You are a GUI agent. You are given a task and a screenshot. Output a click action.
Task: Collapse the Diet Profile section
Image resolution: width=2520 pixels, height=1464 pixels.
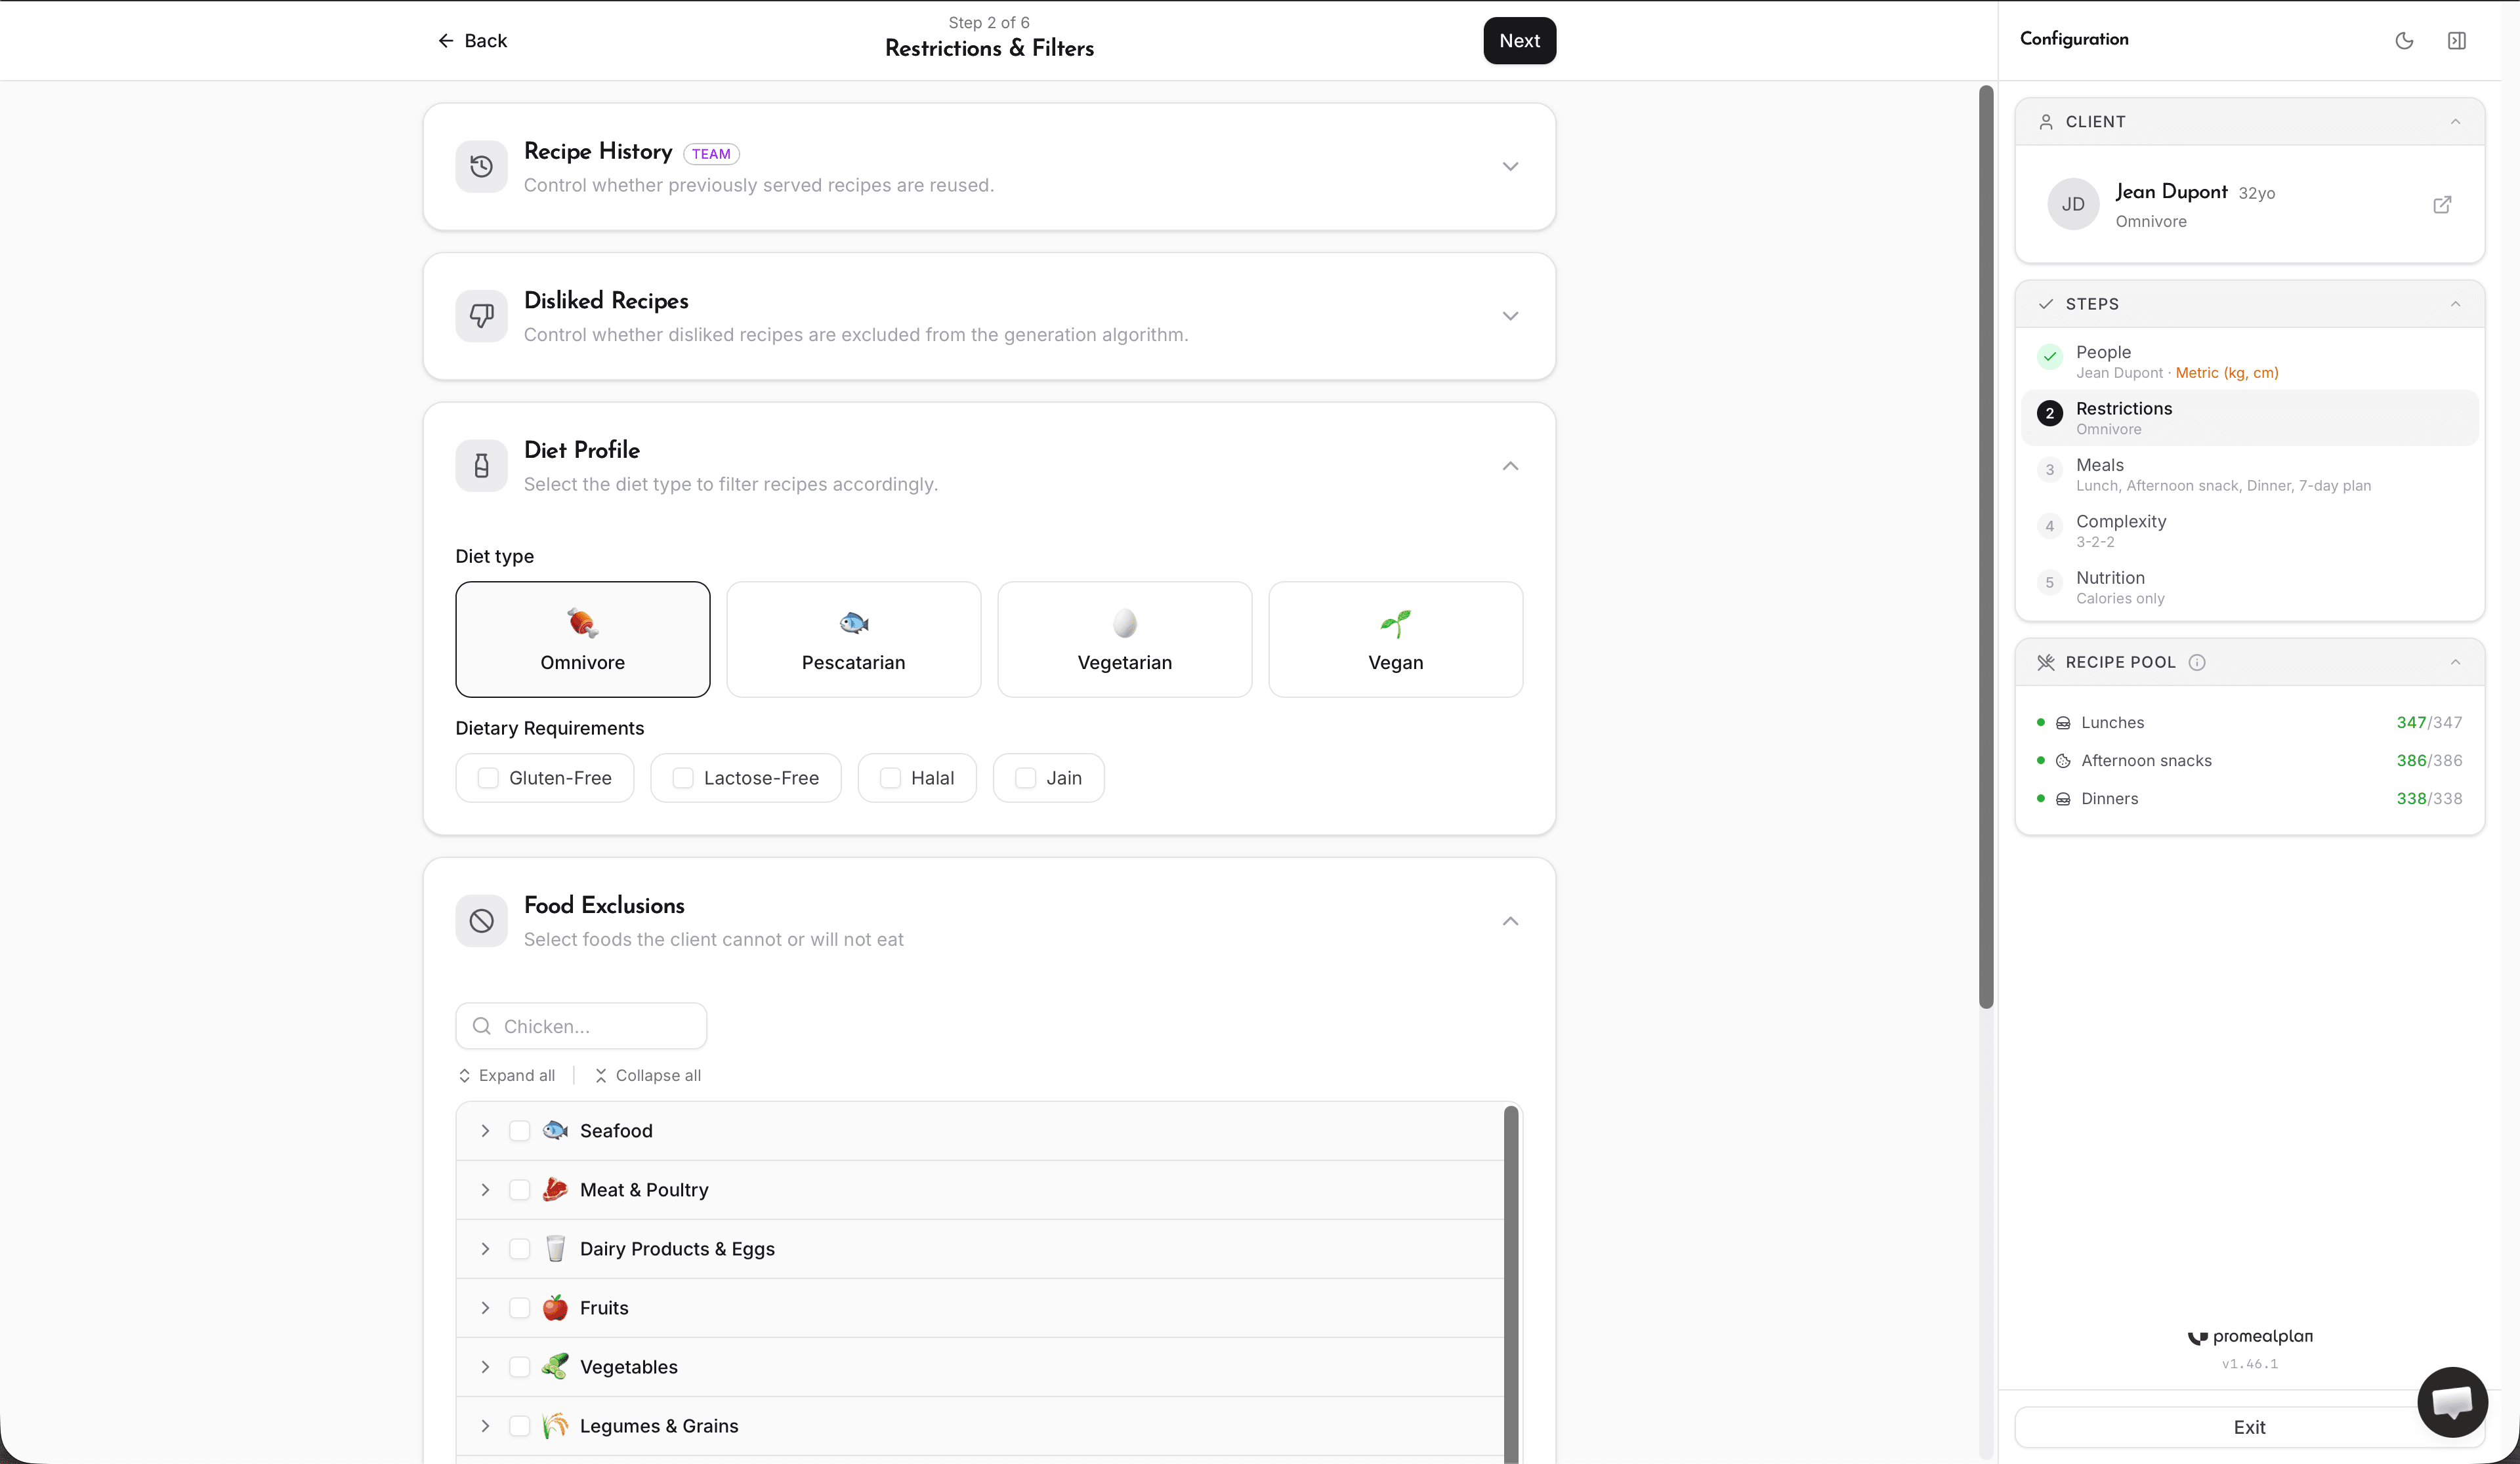tap(1510, 466)
